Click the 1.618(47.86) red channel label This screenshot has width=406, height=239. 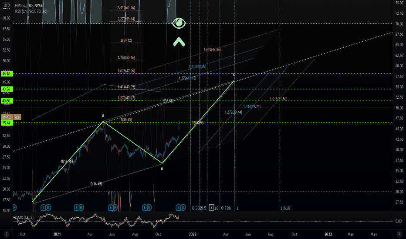point(212,50)
